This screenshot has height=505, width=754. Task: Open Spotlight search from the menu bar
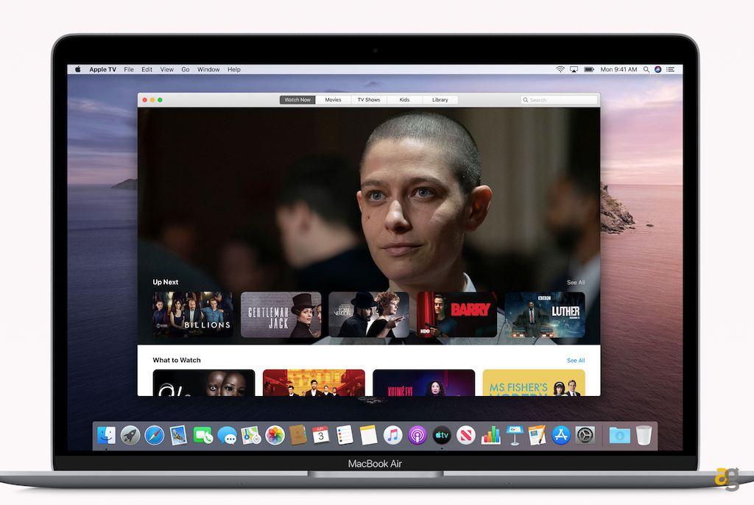pyautogui.click(x=646, y=69)
